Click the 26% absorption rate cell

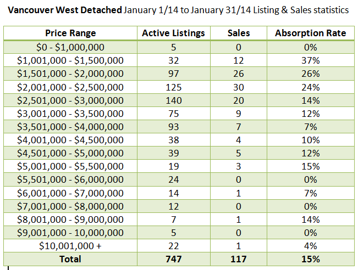311,74
